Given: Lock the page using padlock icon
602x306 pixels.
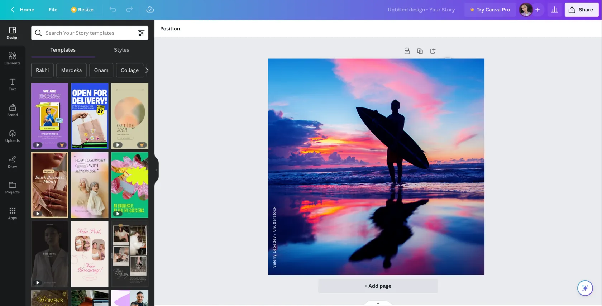Looking at the screenshot, I should [407, 51].
